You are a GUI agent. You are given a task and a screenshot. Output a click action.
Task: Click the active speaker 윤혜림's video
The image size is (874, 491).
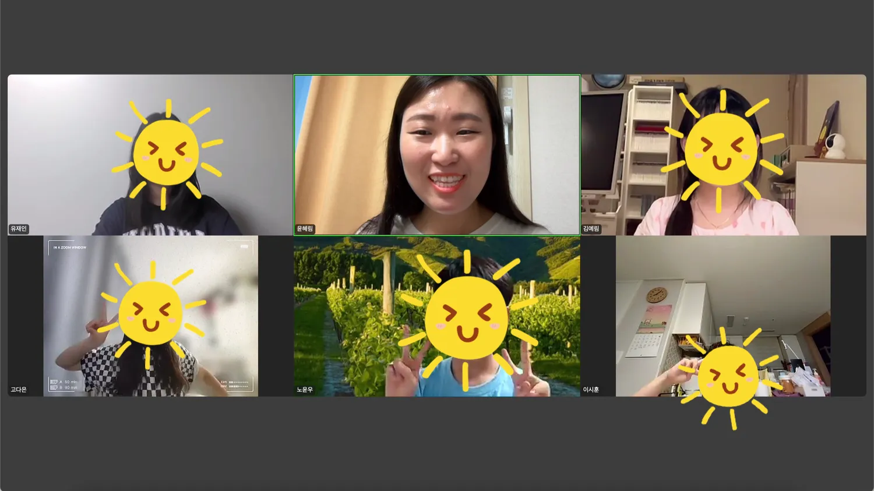437,155
